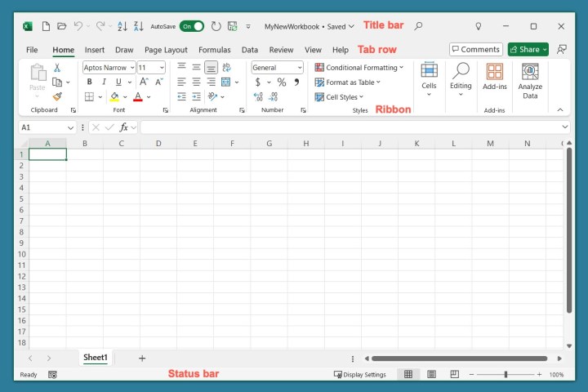The height and width of the screenshot is (392, 588).
Task: Toggle Bold formatting
Action: (x=89, y=82)
